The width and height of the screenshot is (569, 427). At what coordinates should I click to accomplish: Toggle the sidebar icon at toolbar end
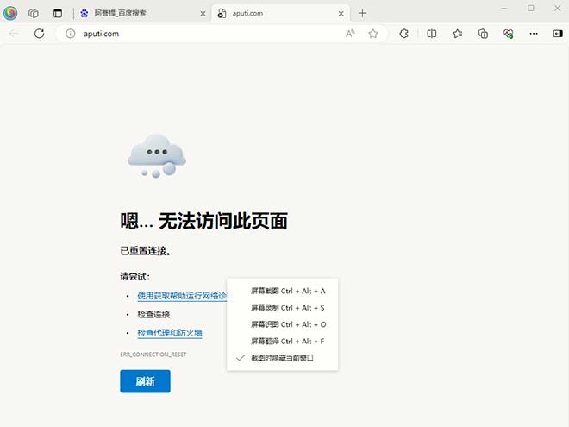click(557, 34)
